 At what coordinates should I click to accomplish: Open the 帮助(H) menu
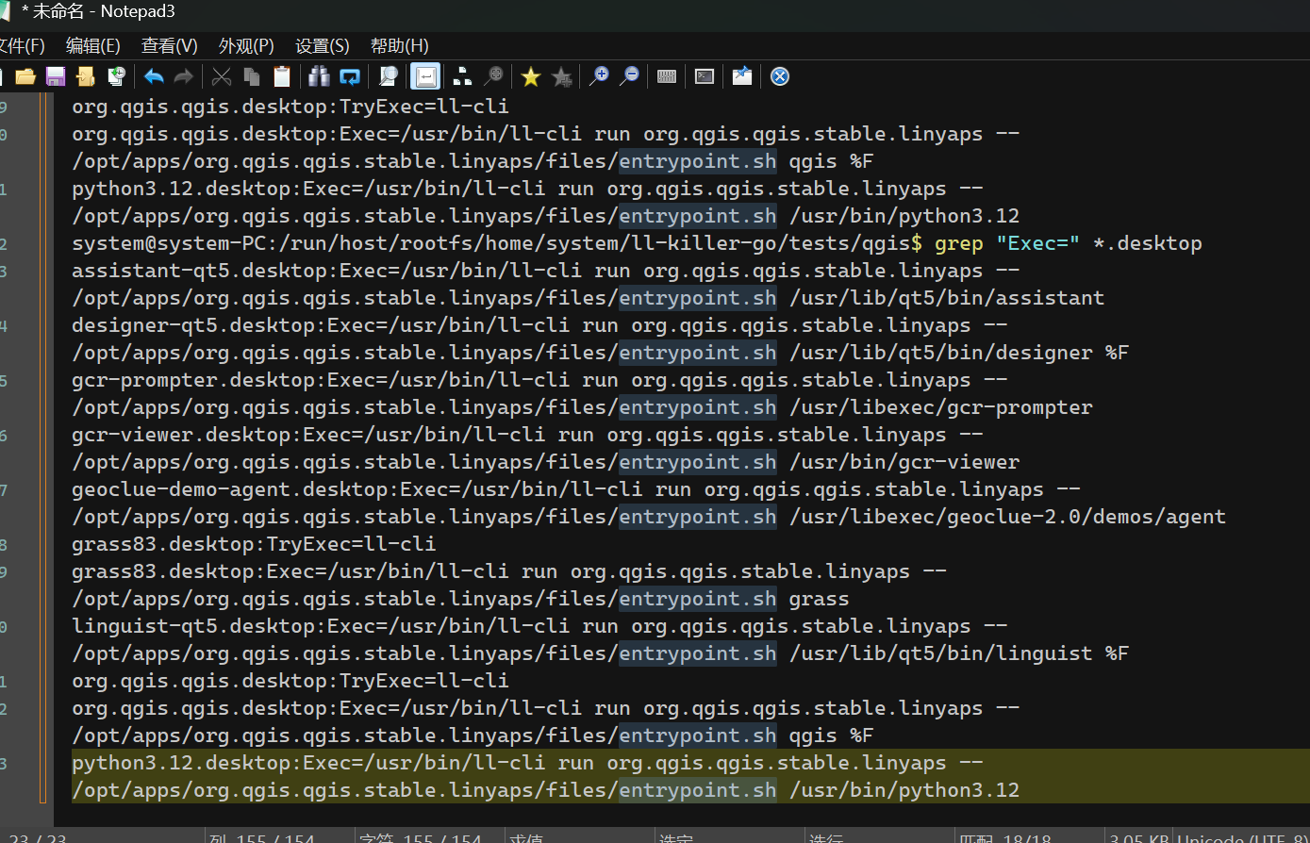pyautogui.click(x=400, y=45)
